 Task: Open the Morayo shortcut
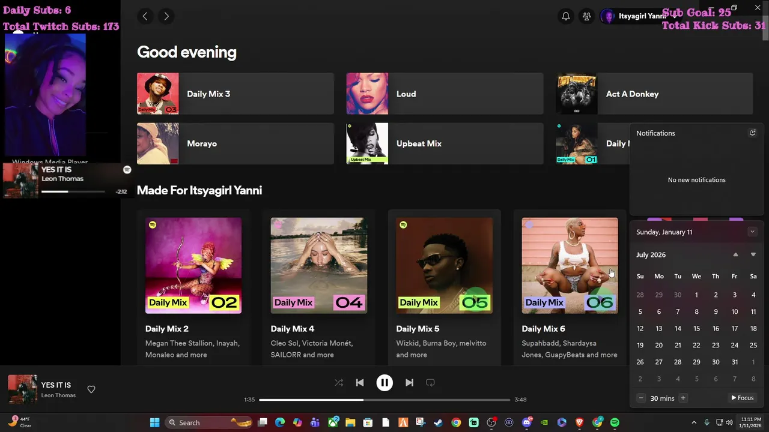(x=235, y=143)
